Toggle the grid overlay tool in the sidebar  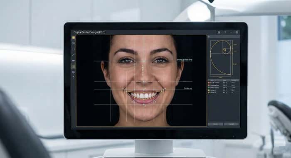tap(74, 66)
